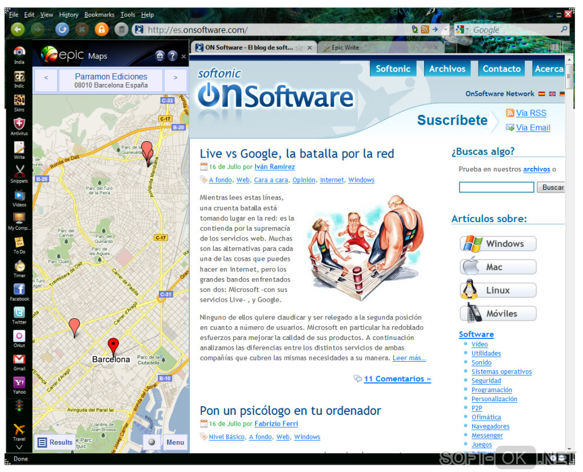Expand more sidebar items with down chevron
This screenshot has height=472, width=583.
click(19, 447)
